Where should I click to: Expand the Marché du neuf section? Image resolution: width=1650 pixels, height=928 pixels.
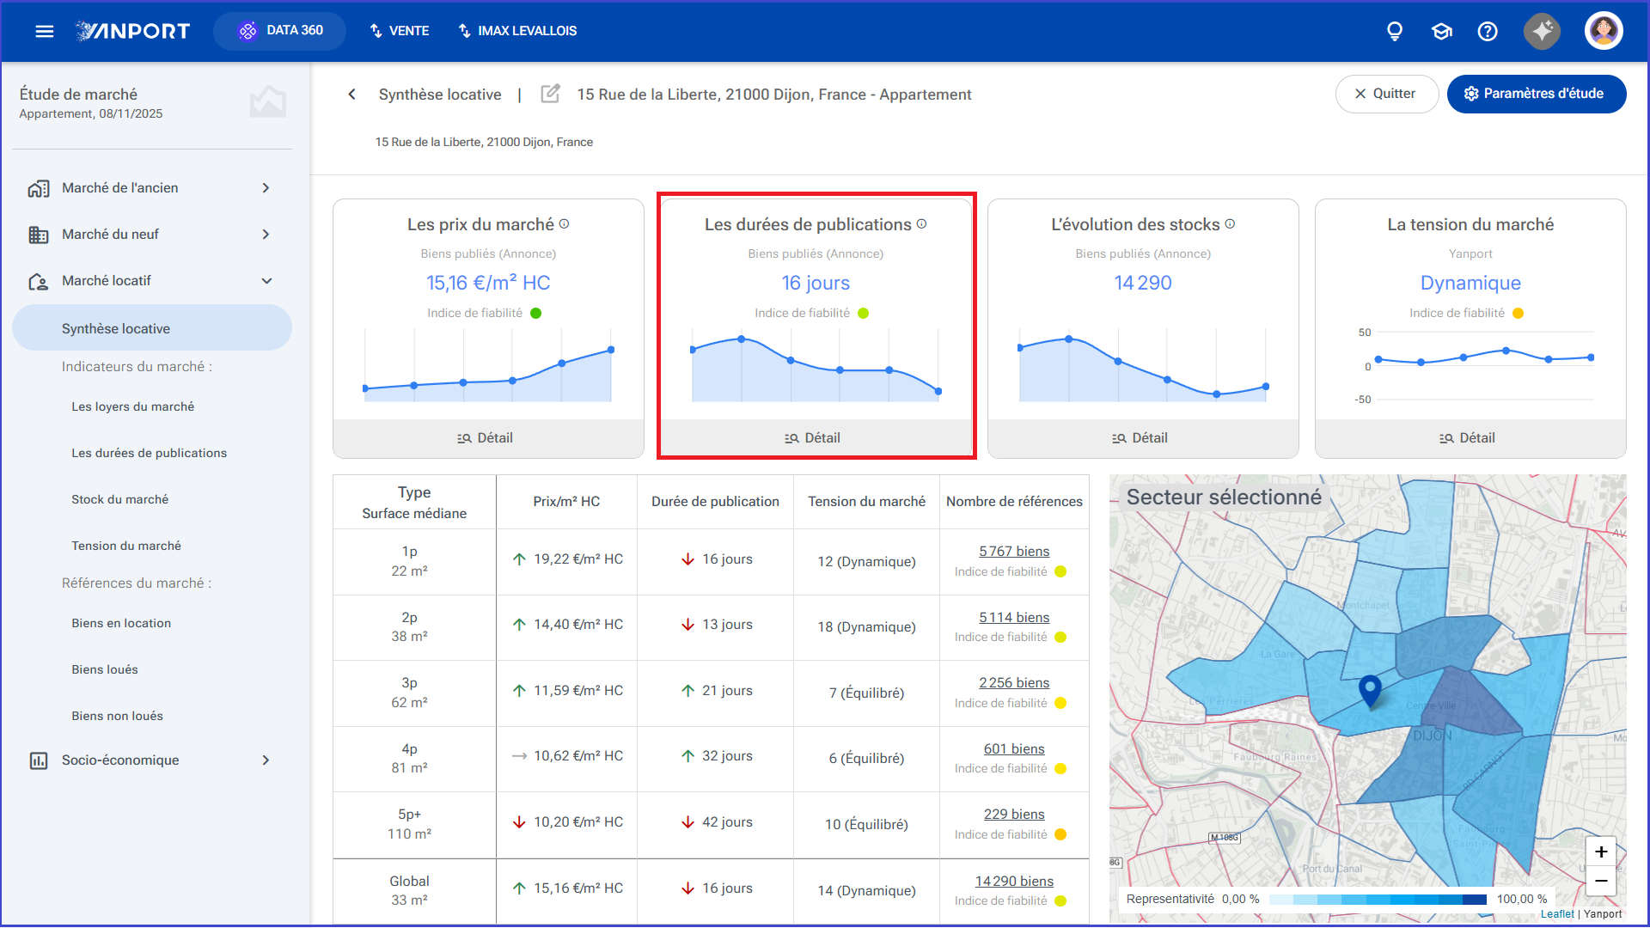pyautogui.click(x=152, y=234)
